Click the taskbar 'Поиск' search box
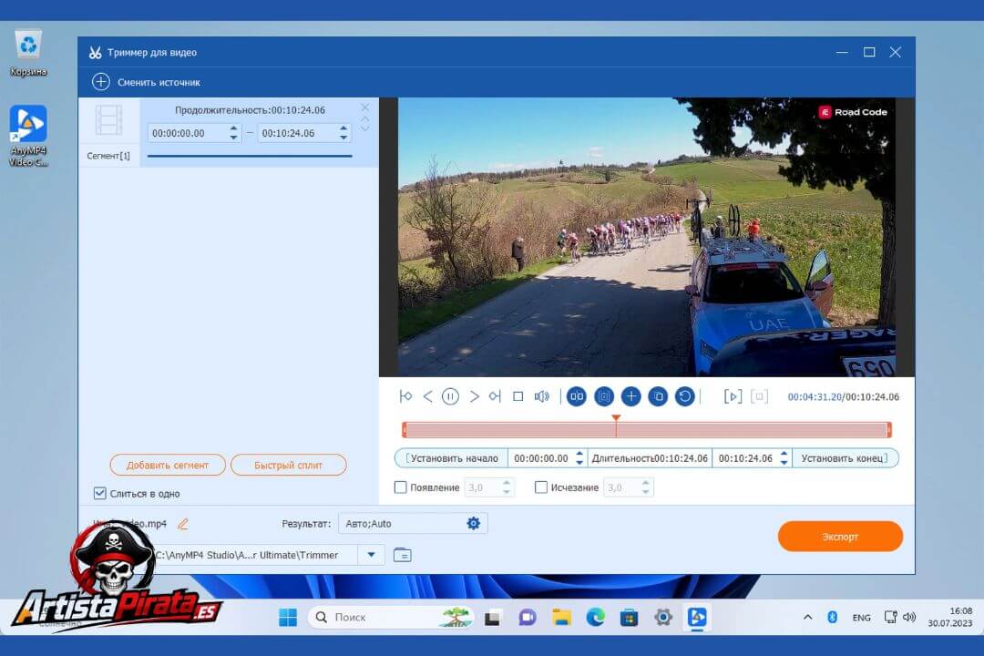The width and height of the screenshot is (984, 656). 392,618
